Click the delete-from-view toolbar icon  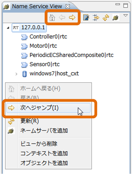[x=86, y=17]
